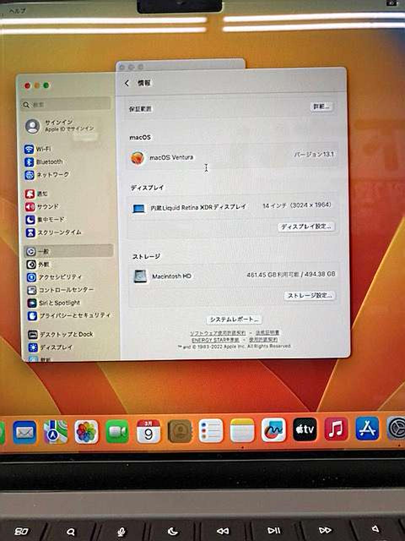
Task: Click the back chevron beside 情報
Action: 127,83
